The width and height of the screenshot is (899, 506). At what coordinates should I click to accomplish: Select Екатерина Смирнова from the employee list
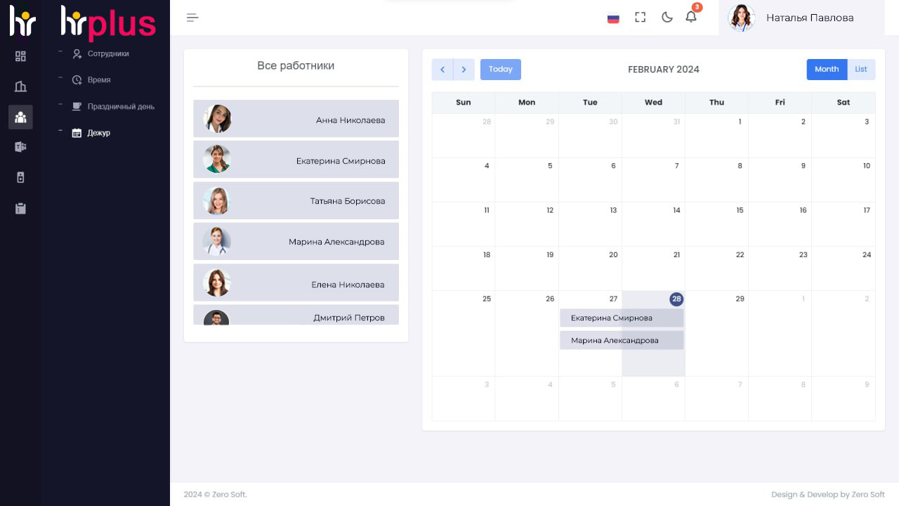[296, 160]
